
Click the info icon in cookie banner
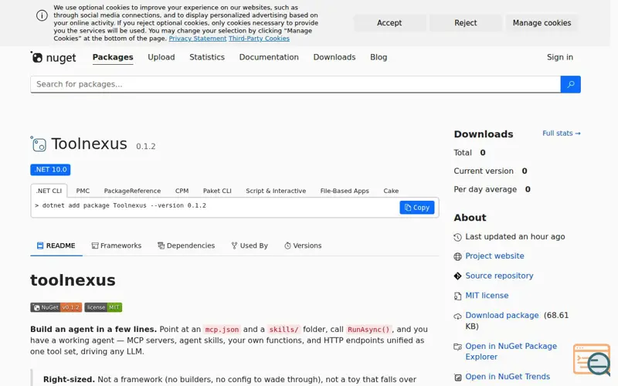pyautogui.click(x=42, y=15)
